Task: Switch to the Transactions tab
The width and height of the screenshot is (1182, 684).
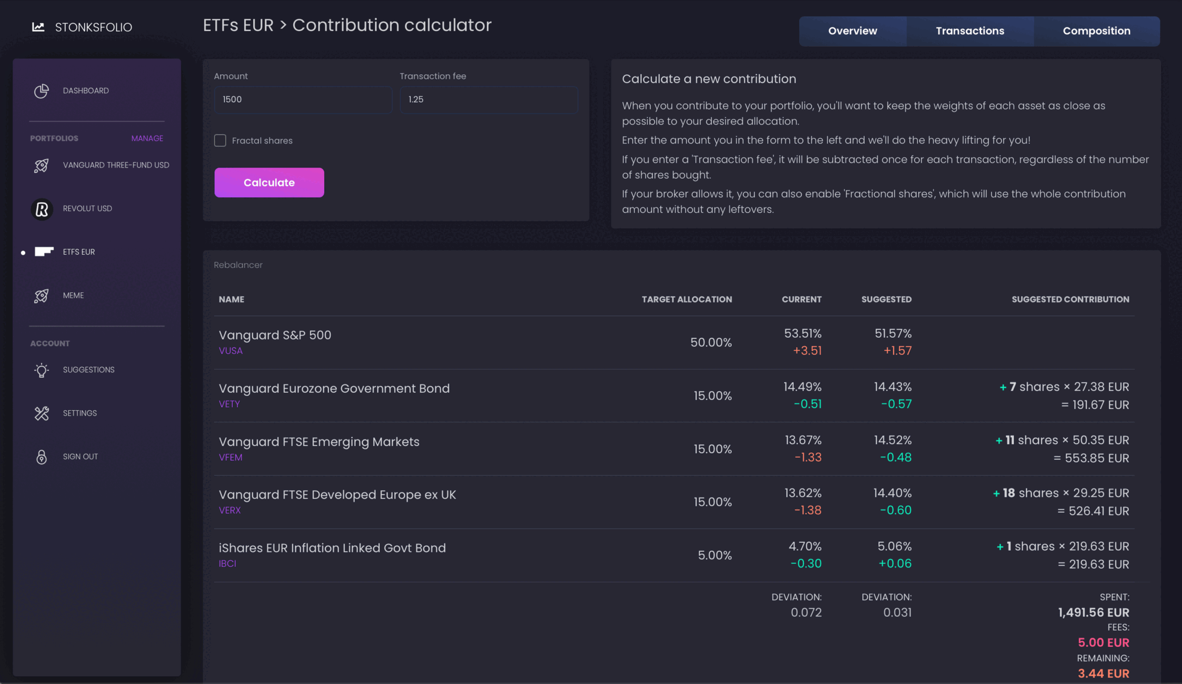Action: point(970,31)
